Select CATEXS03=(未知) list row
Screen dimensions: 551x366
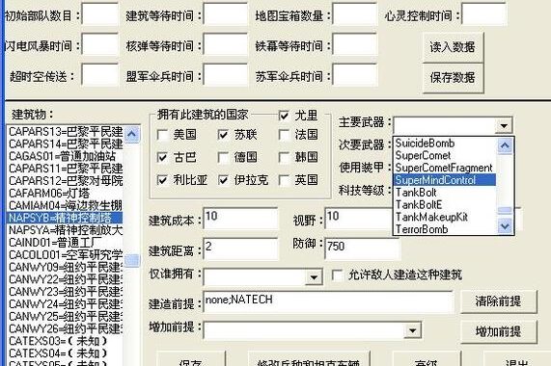point(66,341)
